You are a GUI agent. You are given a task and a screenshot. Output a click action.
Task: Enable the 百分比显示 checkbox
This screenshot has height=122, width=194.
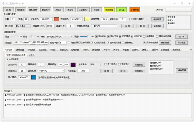(106, 64)
